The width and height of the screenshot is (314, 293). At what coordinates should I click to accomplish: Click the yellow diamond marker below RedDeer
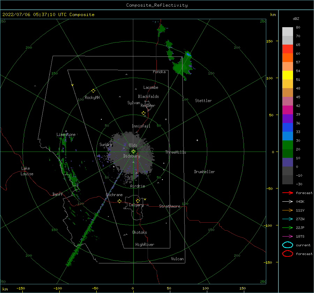[144, 113]
